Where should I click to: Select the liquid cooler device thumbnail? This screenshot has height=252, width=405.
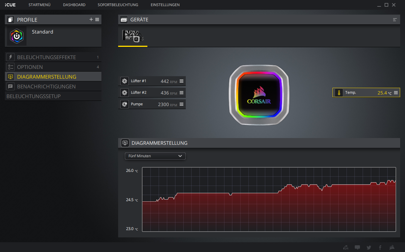133,36
